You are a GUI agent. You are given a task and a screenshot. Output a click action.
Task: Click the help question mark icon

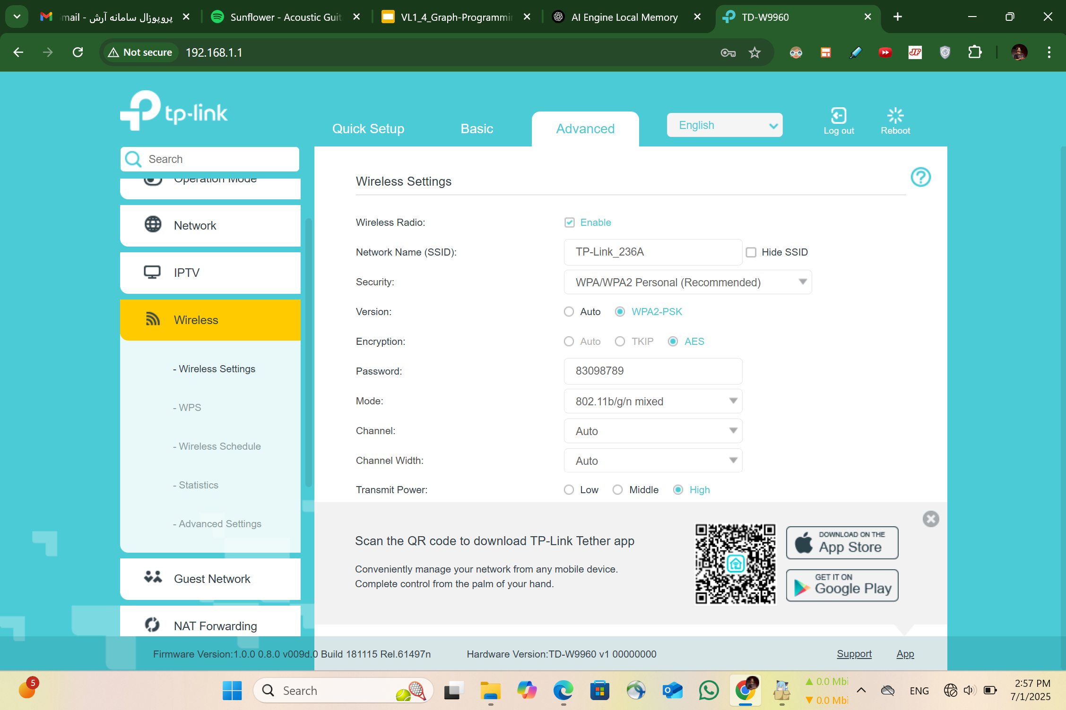[x=920, y=177]
